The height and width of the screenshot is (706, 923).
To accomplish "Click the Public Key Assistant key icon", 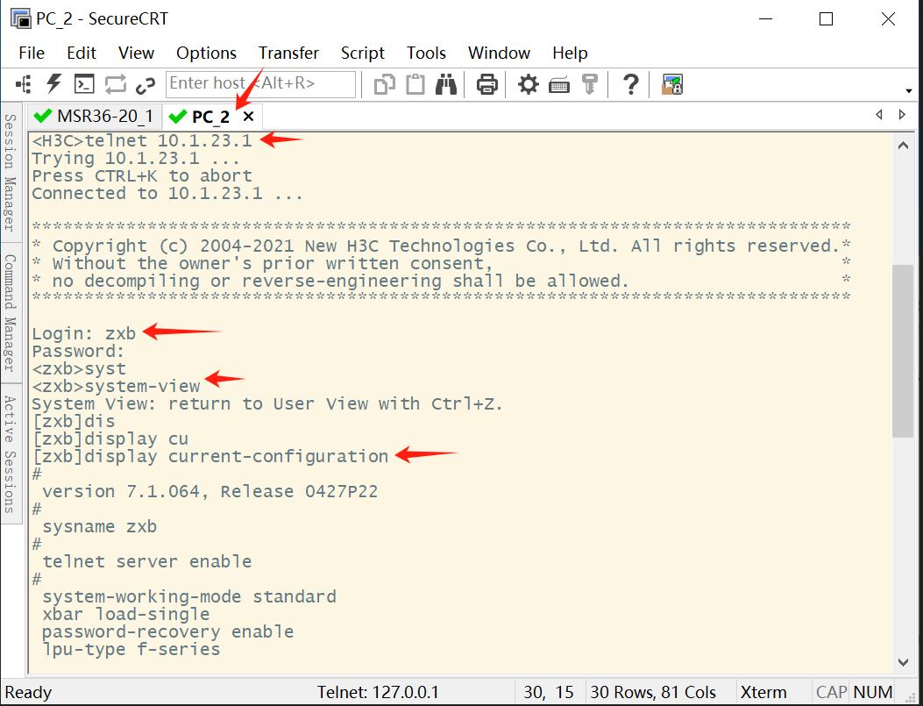I will click(589, 84).
